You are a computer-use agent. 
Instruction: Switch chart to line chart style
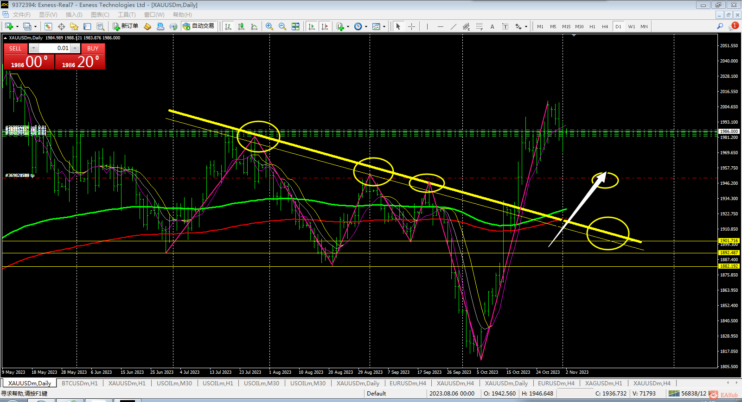[254, 26]
